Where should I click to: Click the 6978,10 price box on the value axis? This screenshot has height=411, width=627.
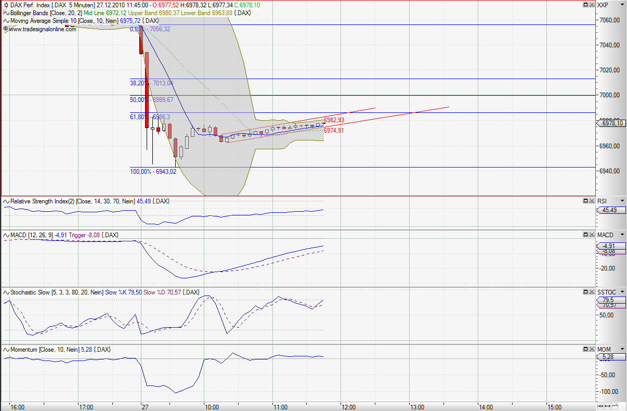click(x=612, y=123)
